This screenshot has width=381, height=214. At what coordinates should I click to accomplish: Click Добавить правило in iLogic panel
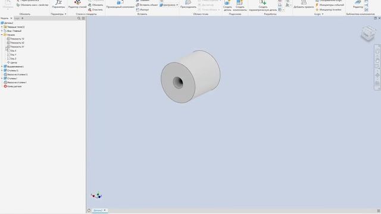pyautogui.click(x=304, y=4)
